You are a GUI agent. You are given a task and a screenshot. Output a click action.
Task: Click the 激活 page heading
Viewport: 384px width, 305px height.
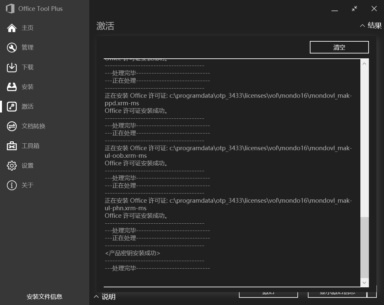[x=105, y=26]
